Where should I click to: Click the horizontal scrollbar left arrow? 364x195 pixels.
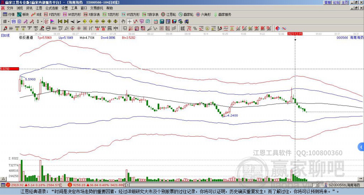click(x=128, y=185)
